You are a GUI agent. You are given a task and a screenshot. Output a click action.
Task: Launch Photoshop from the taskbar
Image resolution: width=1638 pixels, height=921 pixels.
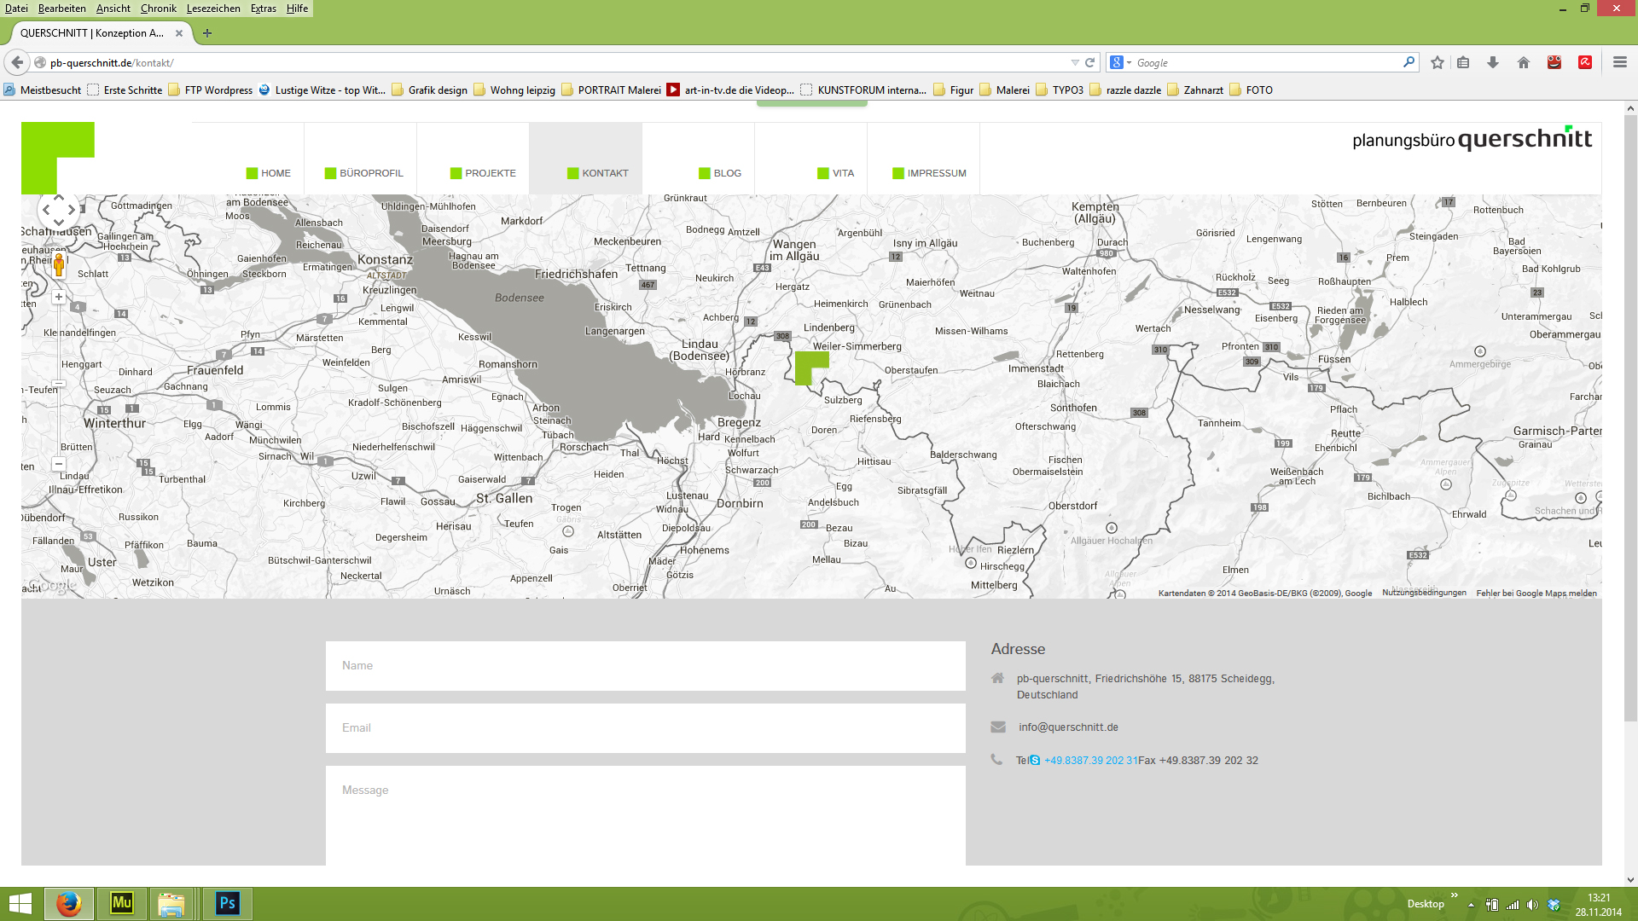point(227,903)
